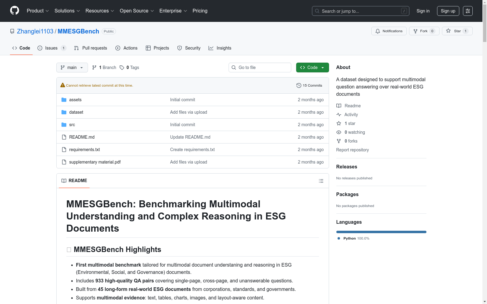Click the Python language bar

click(x=381, y=232)
